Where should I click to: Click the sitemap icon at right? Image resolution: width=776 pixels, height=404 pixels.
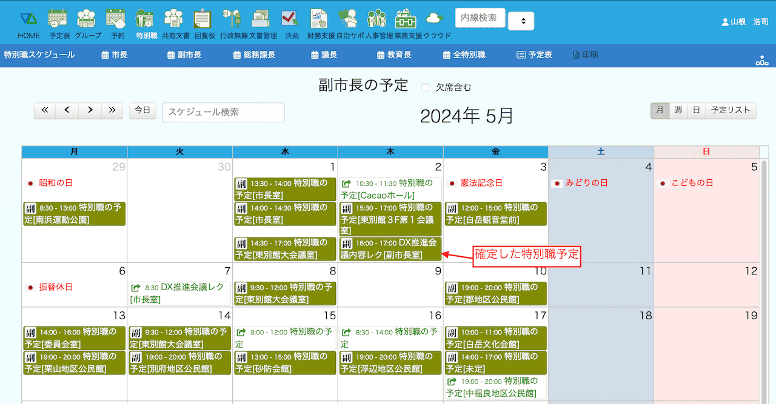[x=761, y=60]
